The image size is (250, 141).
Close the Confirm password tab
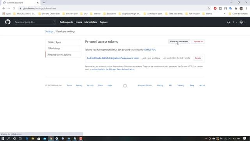[38, 3]
